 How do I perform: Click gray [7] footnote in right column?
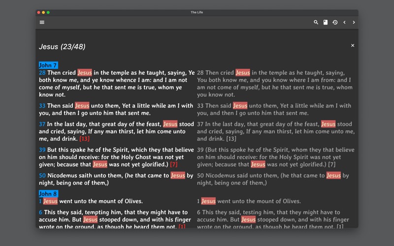coord(331,164)
